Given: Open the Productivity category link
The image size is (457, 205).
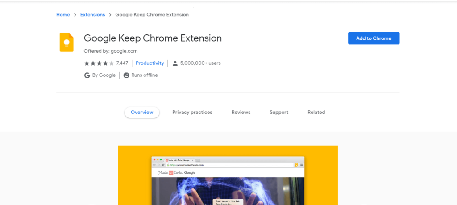Looking at the screenshot, I should [x=150, y=63].
